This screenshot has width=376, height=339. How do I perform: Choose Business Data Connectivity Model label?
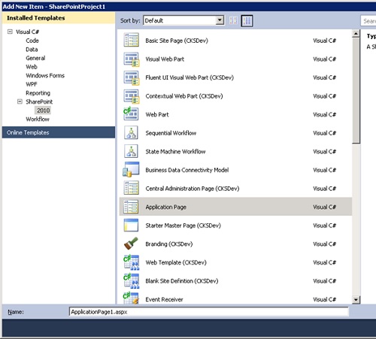187,170
